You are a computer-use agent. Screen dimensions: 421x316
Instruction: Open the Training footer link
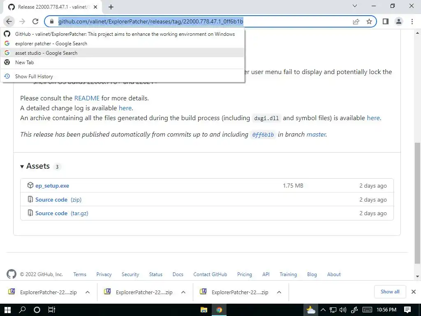pos(288,274)
